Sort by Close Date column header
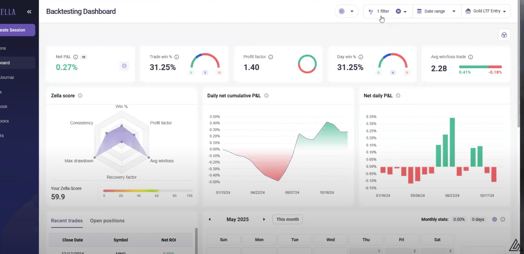Screen dimensions: 524x254 [x=73, y=240]
